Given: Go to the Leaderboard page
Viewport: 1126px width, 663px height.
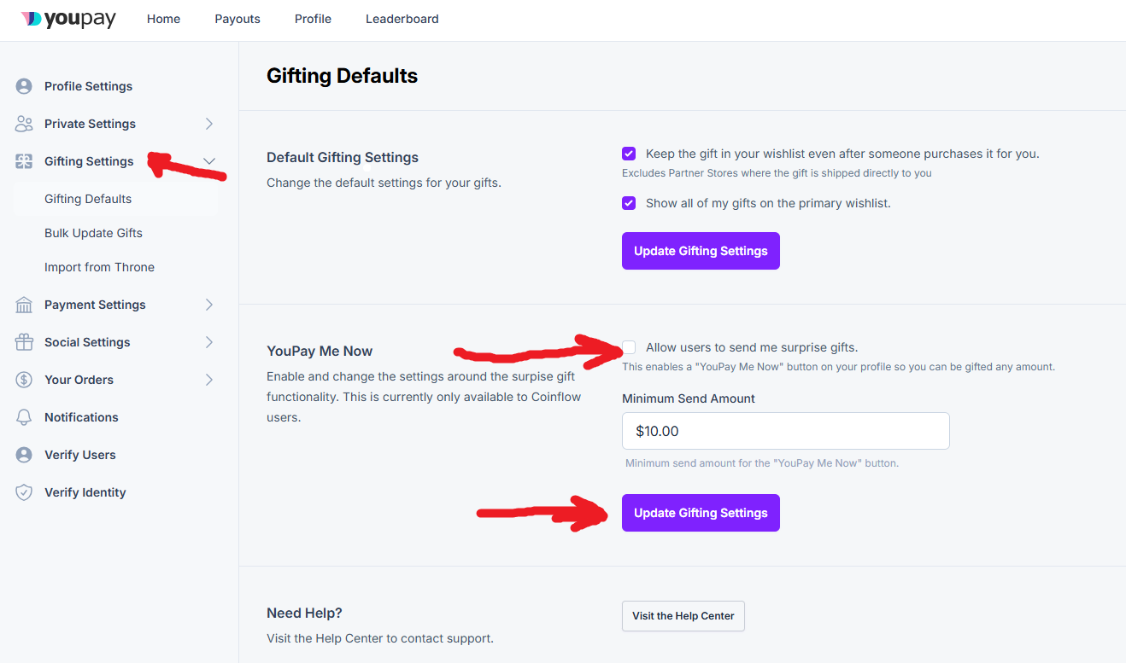Looking at the screenshot, I should pos(402,19).
